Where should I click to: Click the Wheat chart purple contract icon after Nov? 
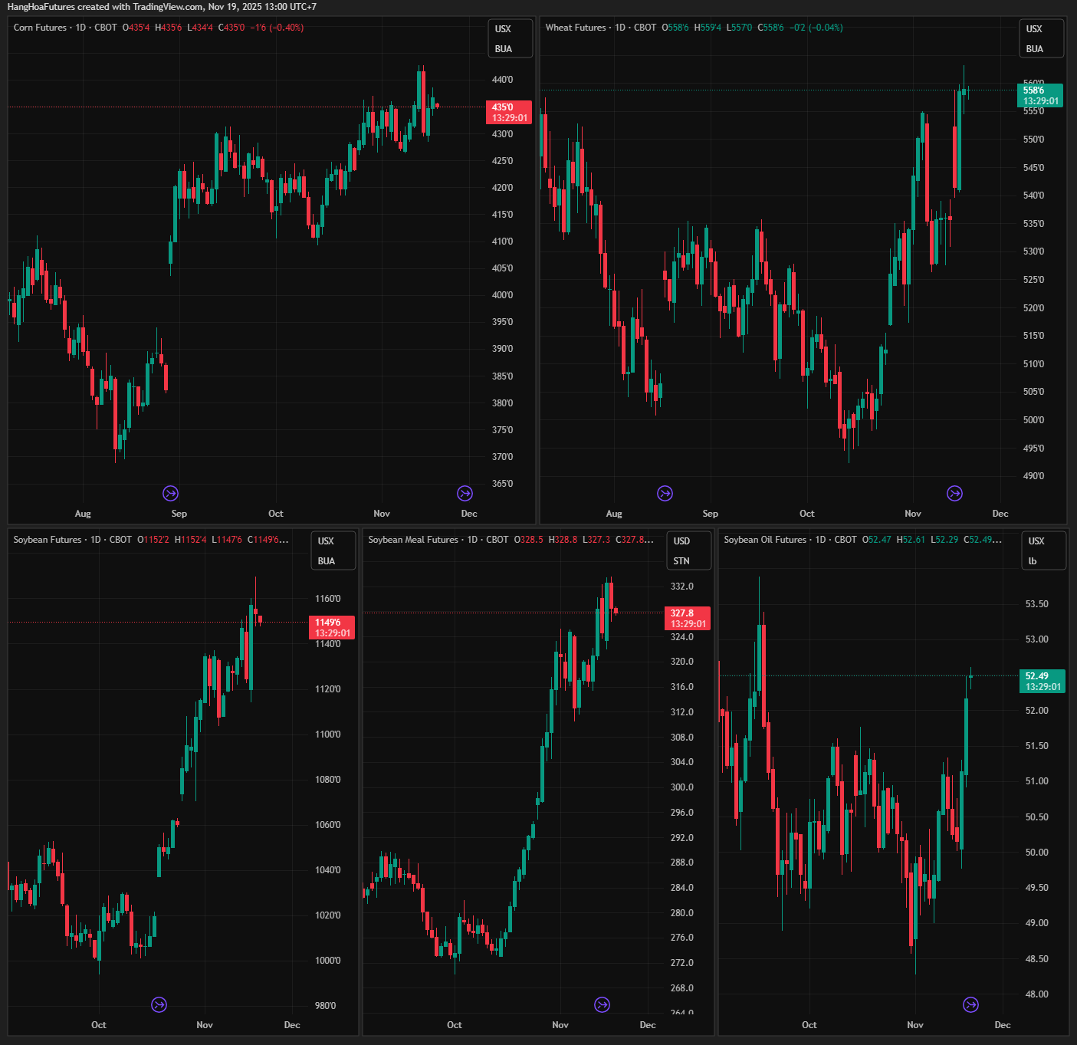coord(954,493)
